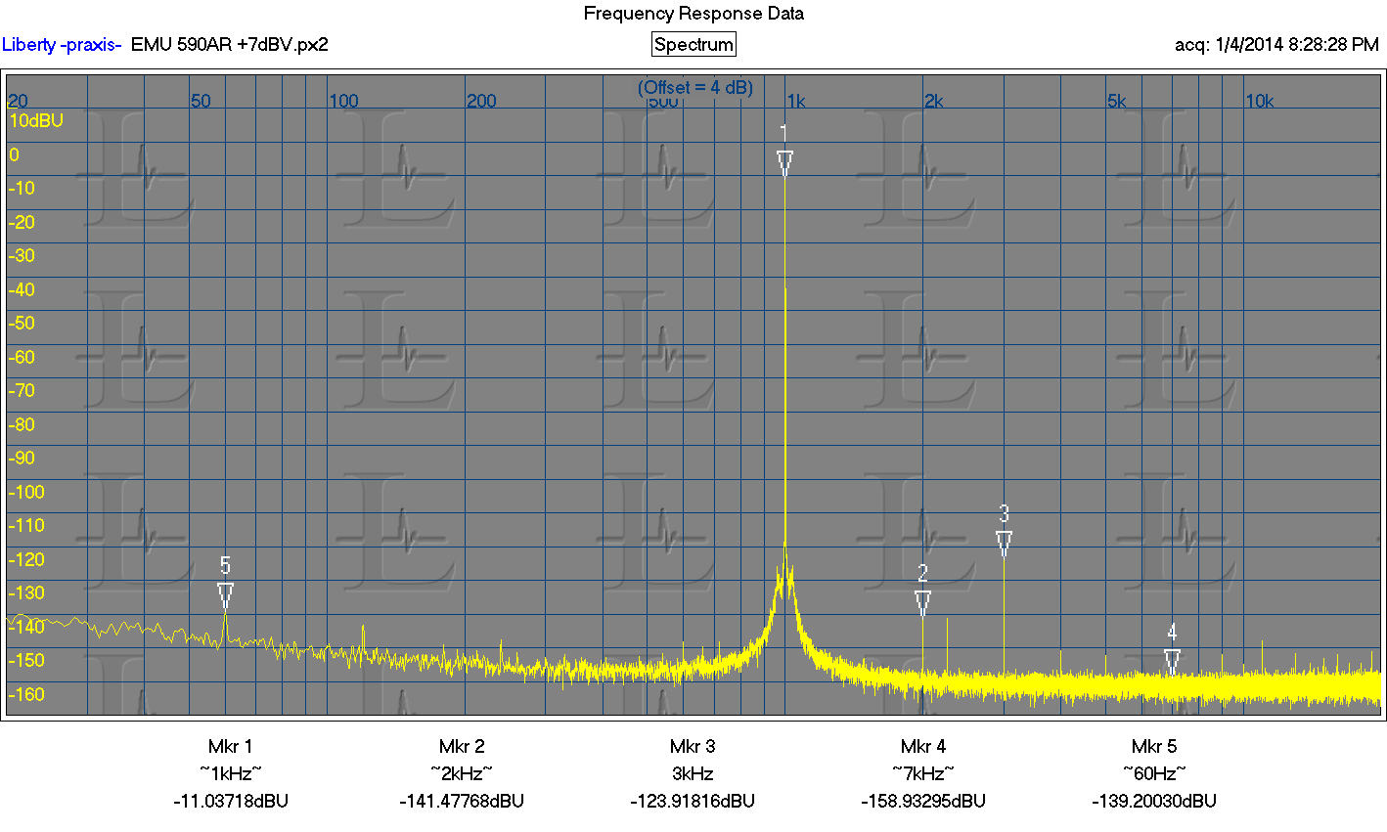Click the Frequency Response Data title
1387x832 pixels.
point(693,14)
